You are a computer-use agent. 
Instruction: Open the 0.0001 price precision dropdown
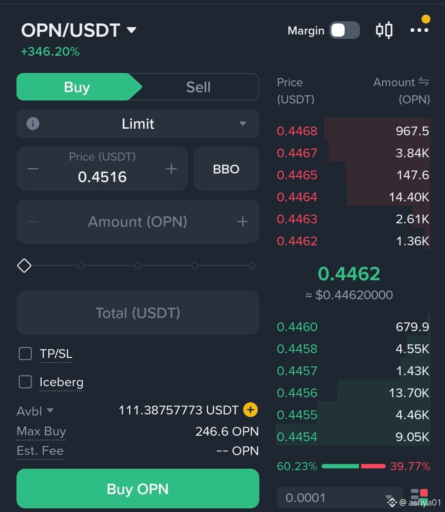[x=340, y=498]
